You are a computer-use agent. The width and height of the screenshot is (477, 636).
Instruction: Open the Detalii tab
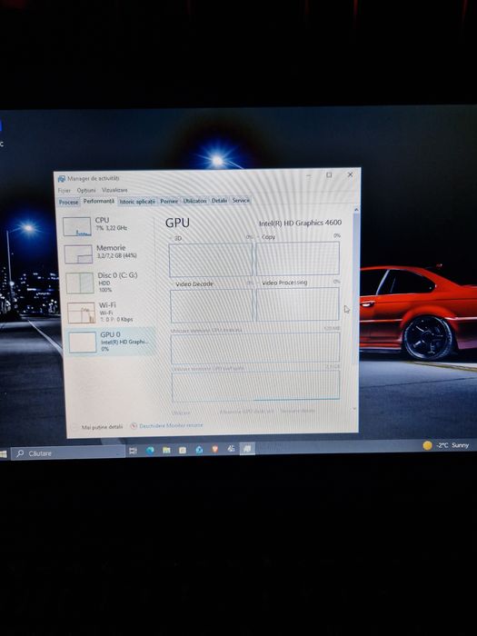pos(219,201)
